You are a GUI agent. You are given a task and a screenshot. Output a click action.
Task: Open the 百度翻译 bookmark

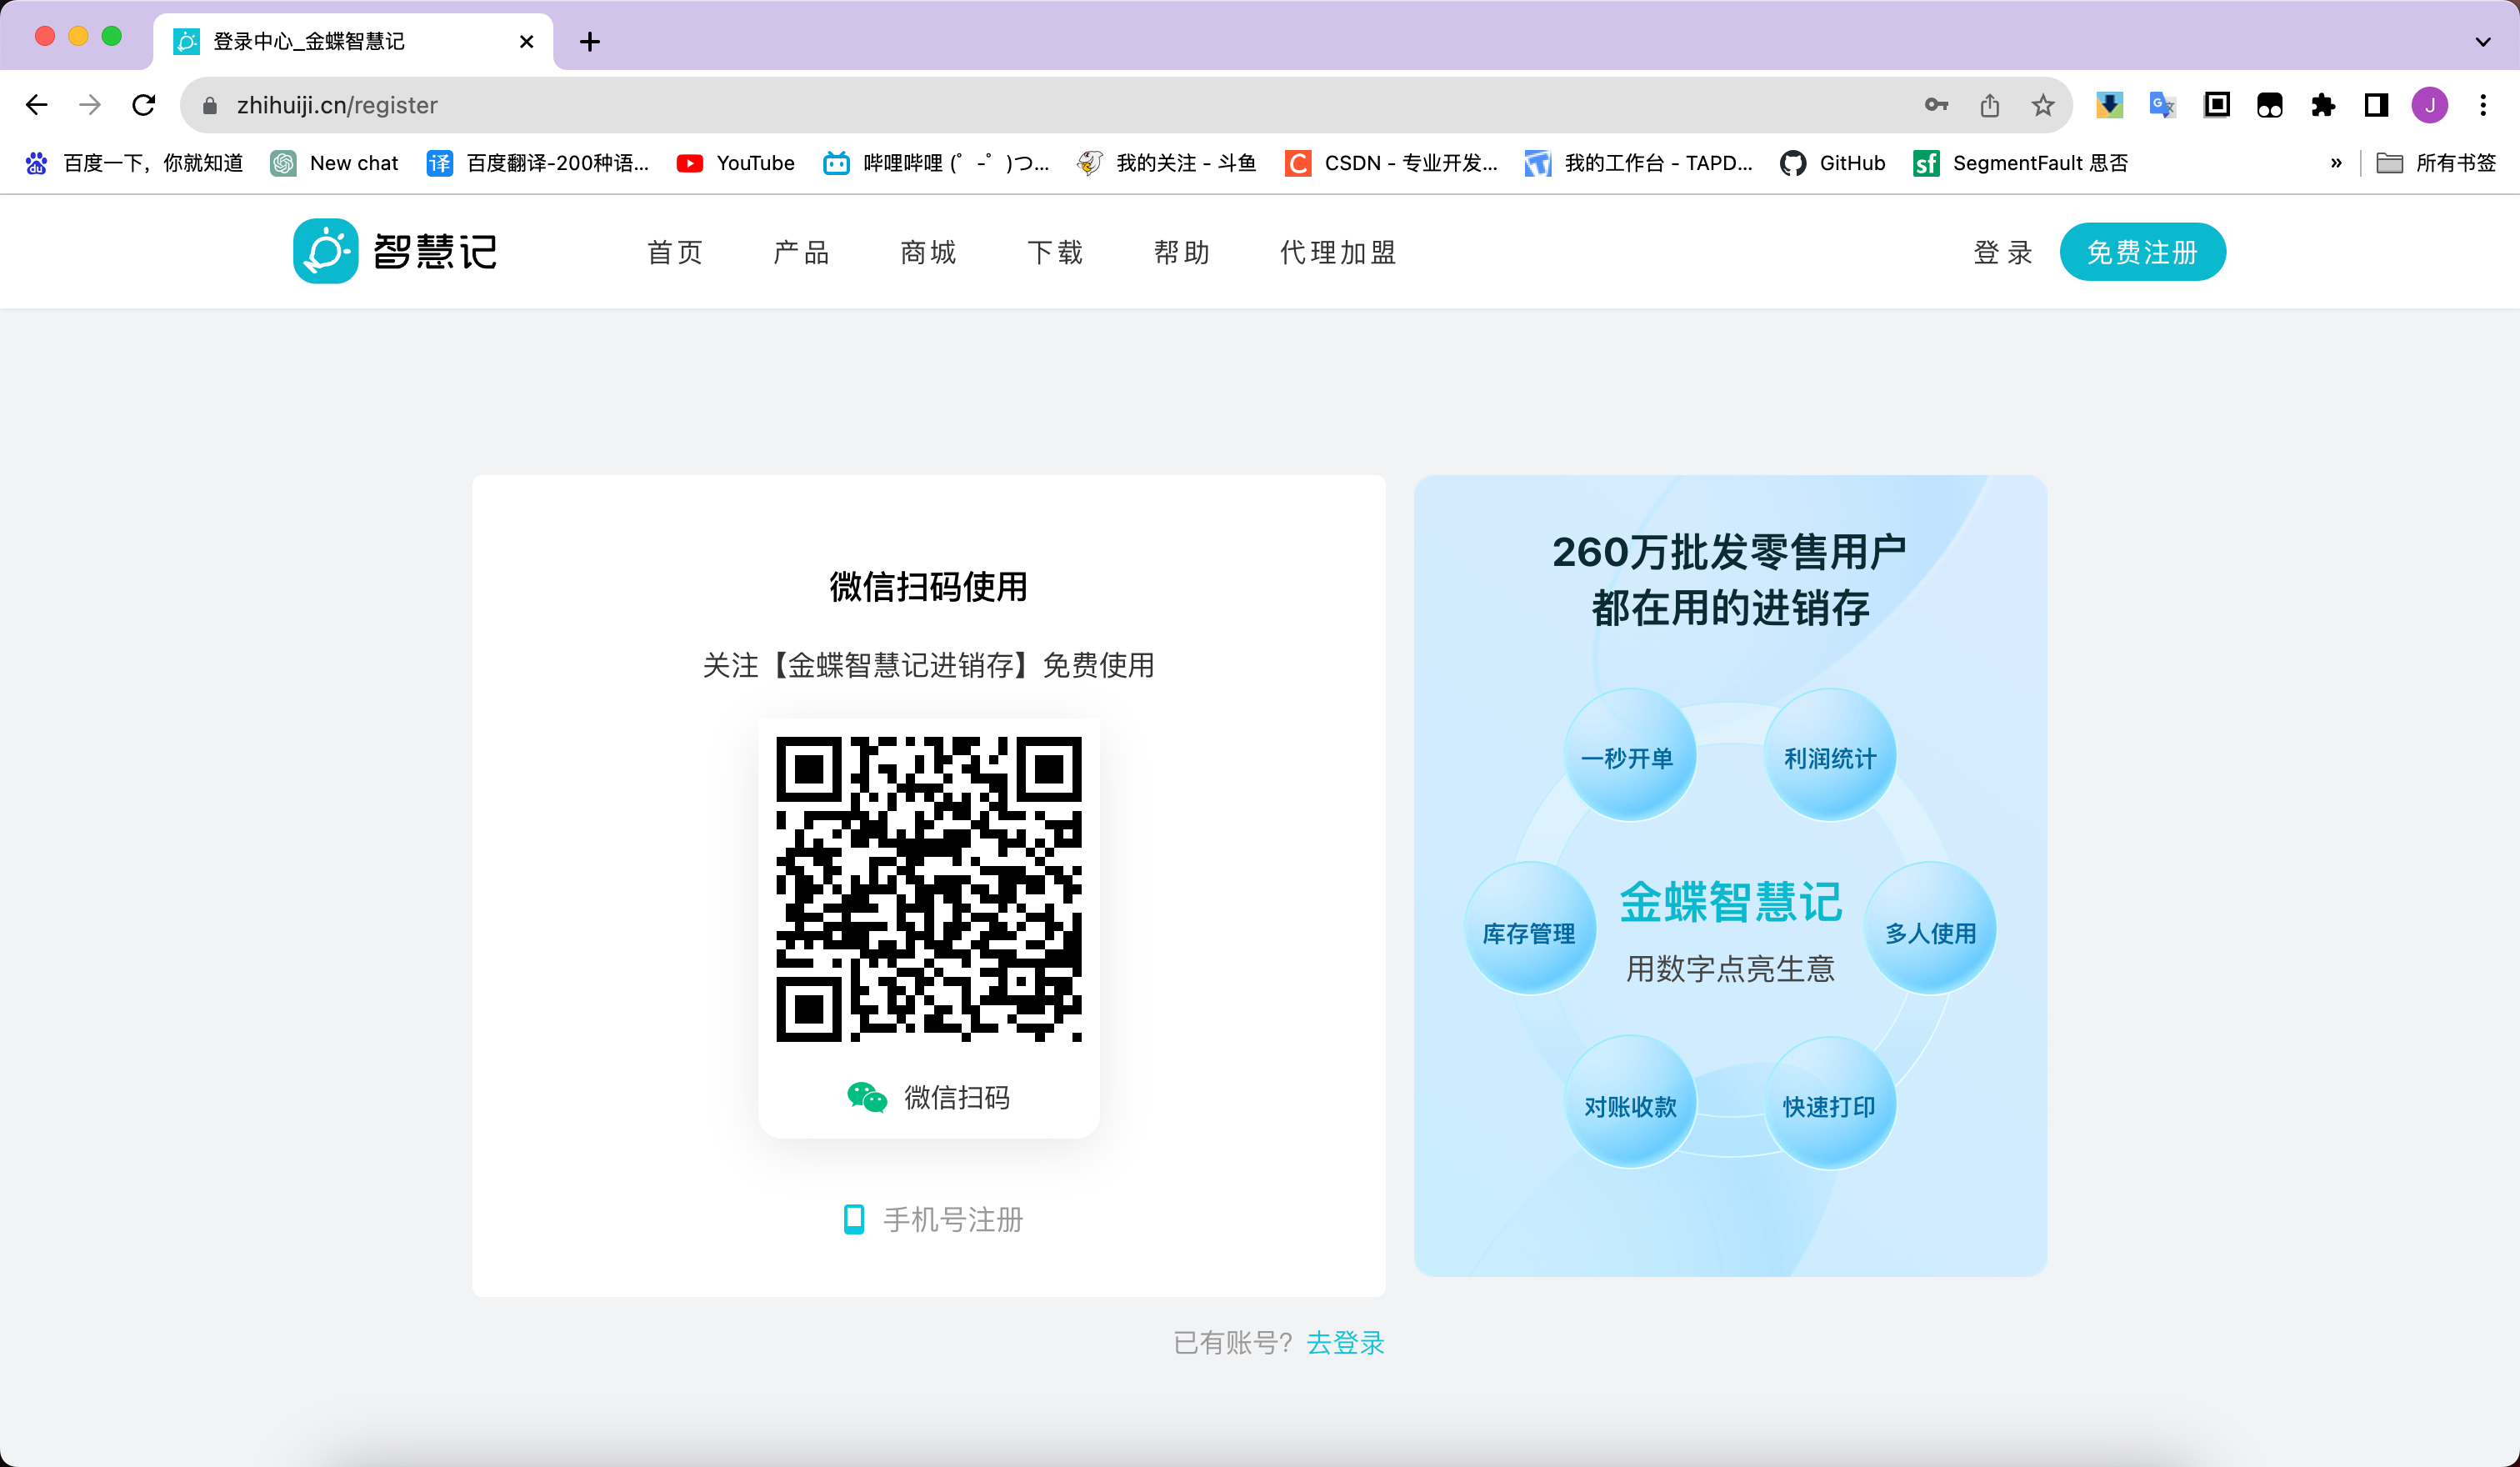click(x=538, y=163)
